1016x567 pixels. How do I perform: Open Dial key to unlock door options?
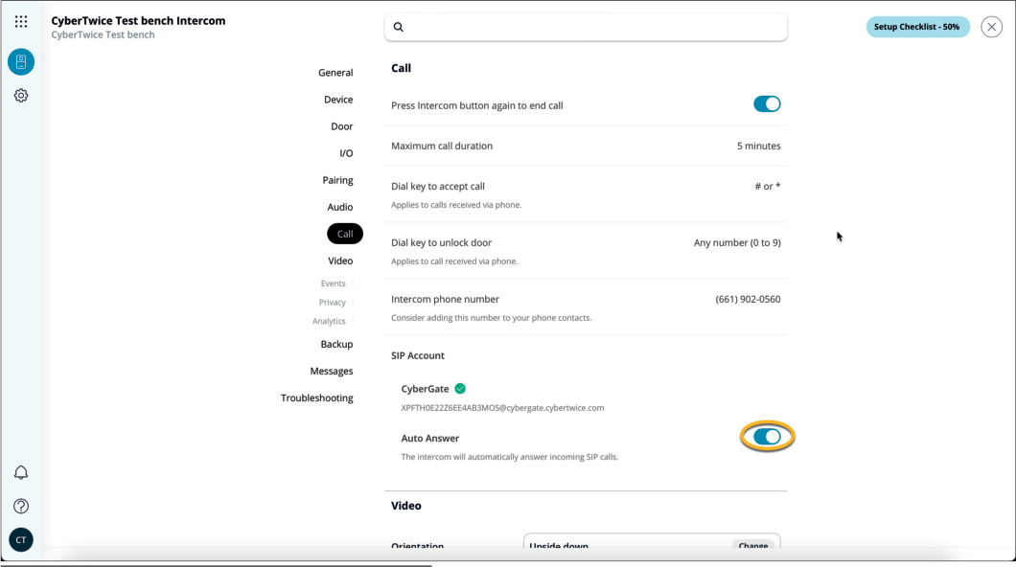pos(736,242)
